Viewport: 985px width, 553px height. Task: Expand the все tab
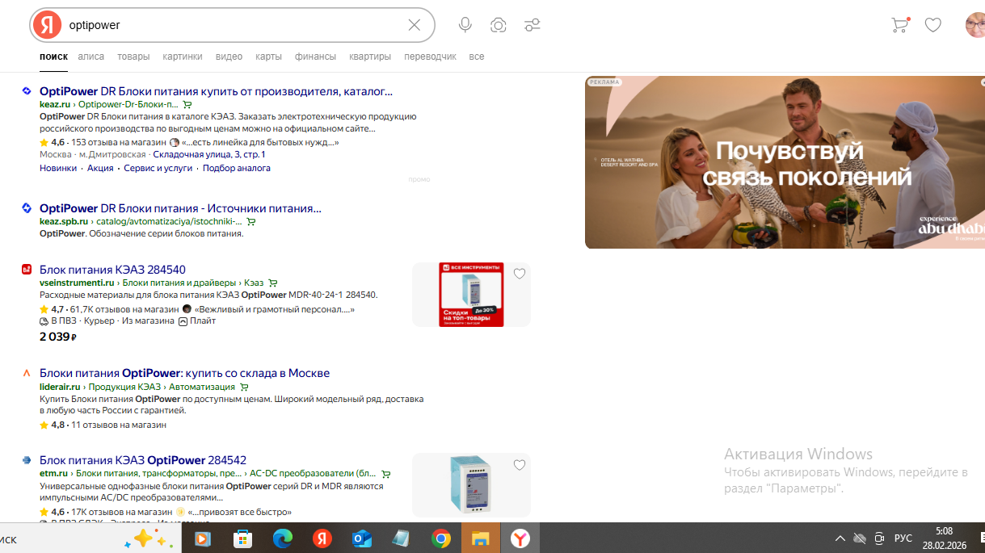tap(477, 57)
